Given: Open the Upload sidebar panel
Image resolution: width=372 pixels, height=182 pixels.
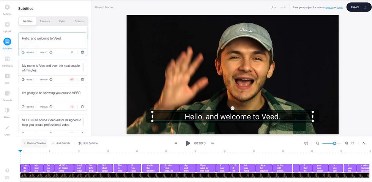Looking at the screenshot, I should click(7, 27).
